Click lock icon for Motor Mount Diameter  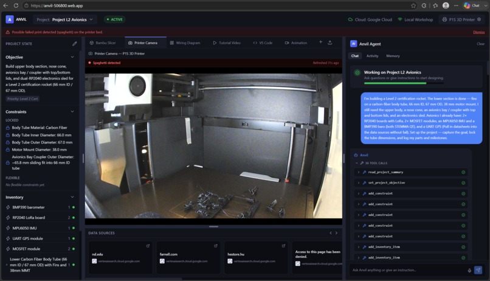coord(8,150)
